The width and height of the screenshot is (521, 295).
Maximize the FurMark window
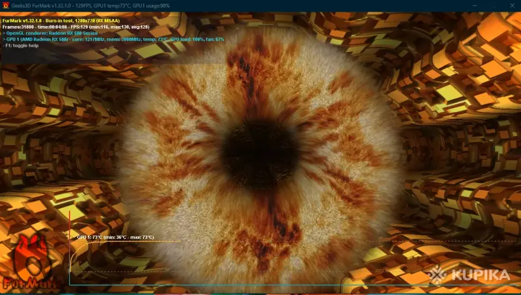point(494,5)
